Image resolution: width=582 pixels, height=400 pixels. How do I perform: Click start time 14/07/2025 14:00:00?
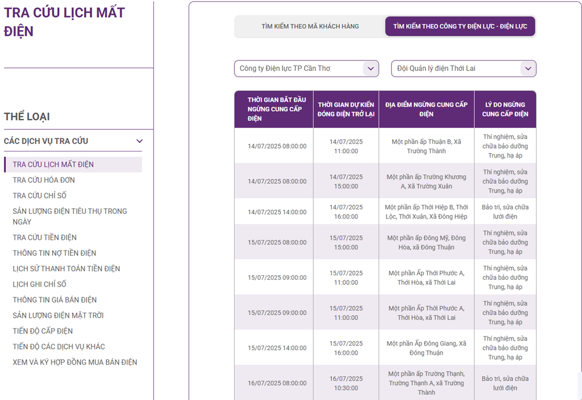click(277, 212)
